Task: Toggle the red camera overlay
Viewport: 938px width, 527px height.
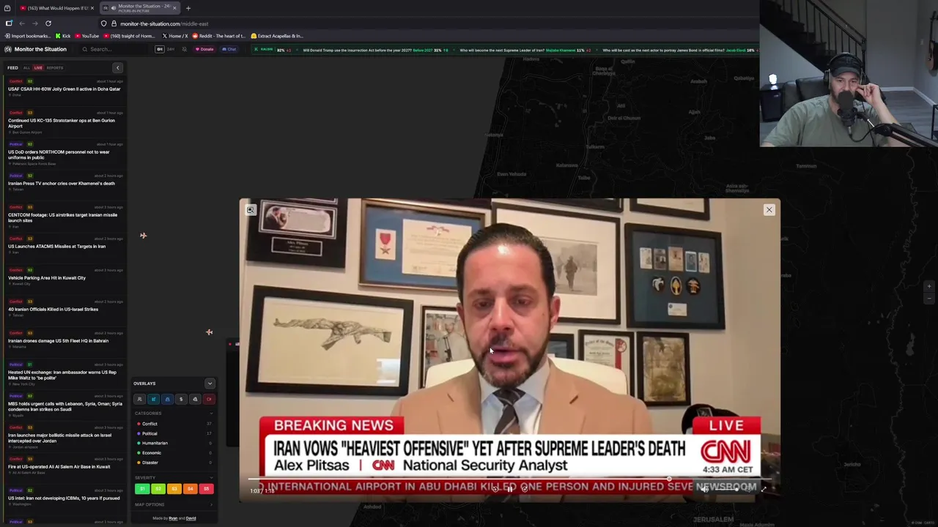Action: pyautogui.click(x=209, y=399)
